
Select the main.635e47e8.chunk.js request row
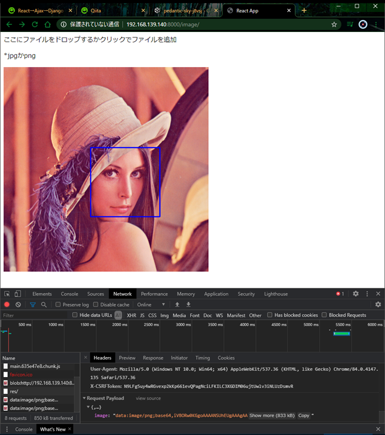click(x=39, y=366)
